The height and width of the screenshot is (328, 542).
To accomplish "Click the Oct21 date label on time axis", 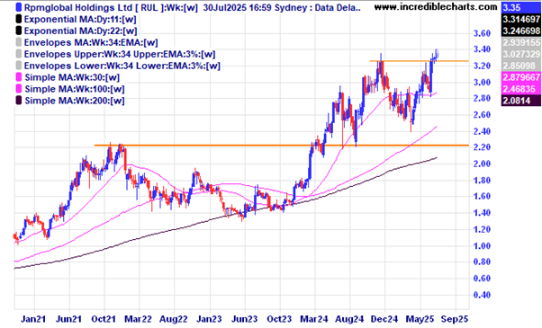I will coord(104,319).
